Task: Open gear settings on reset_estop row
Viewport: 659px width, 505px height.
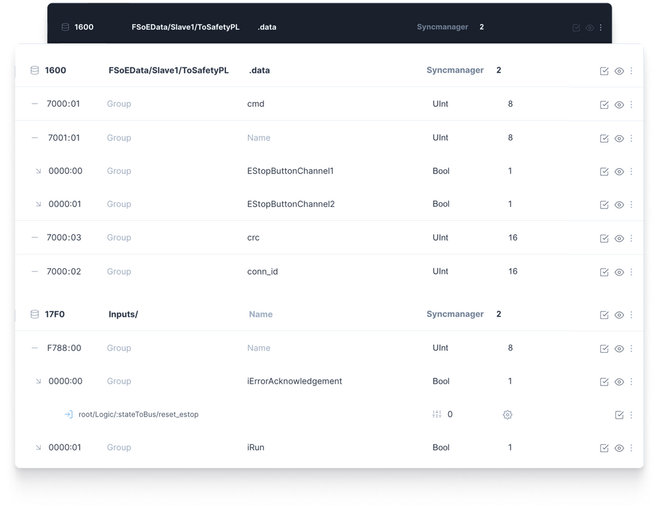Action: (x=507, y=415)
